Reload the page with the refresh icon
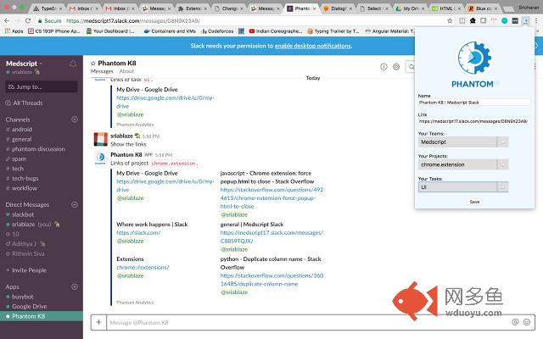543x339 pixels. point(28,20)
